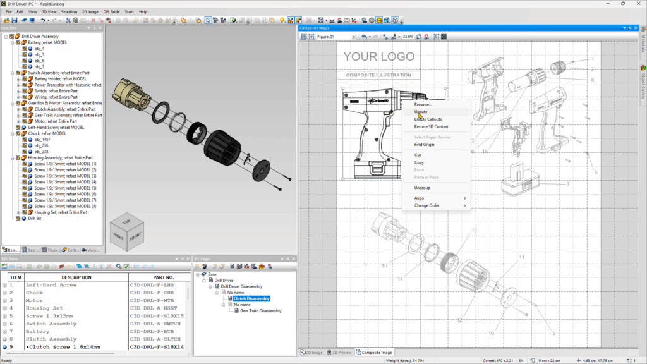This screenshot has height=364, width=647.
Task: Open the Tools menu
Action: coord(129,11)
